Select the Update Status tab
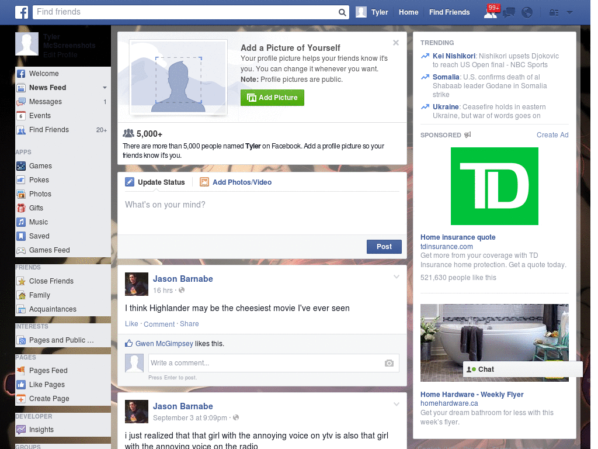The width and height of the screenshot is (598, 449). click(155, 182)
